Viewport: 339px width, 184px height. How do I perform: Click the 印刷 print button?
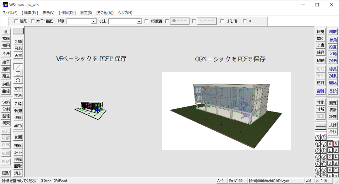click(321, 61)
